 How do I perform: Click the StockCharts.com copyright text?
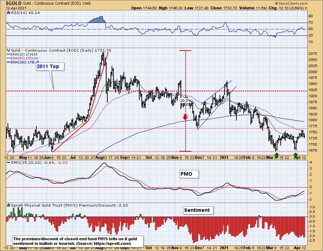click(291, 3)
